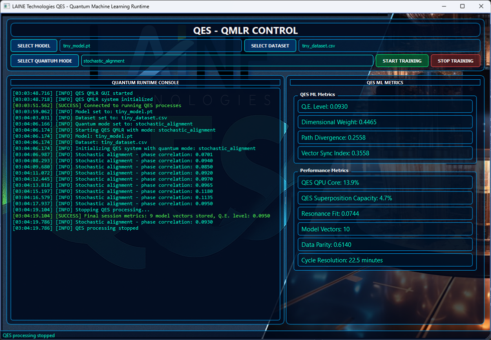Click log line 'Dataset set to: tiny_dataset.csv'
491x340 pixels.
(90, 118)
